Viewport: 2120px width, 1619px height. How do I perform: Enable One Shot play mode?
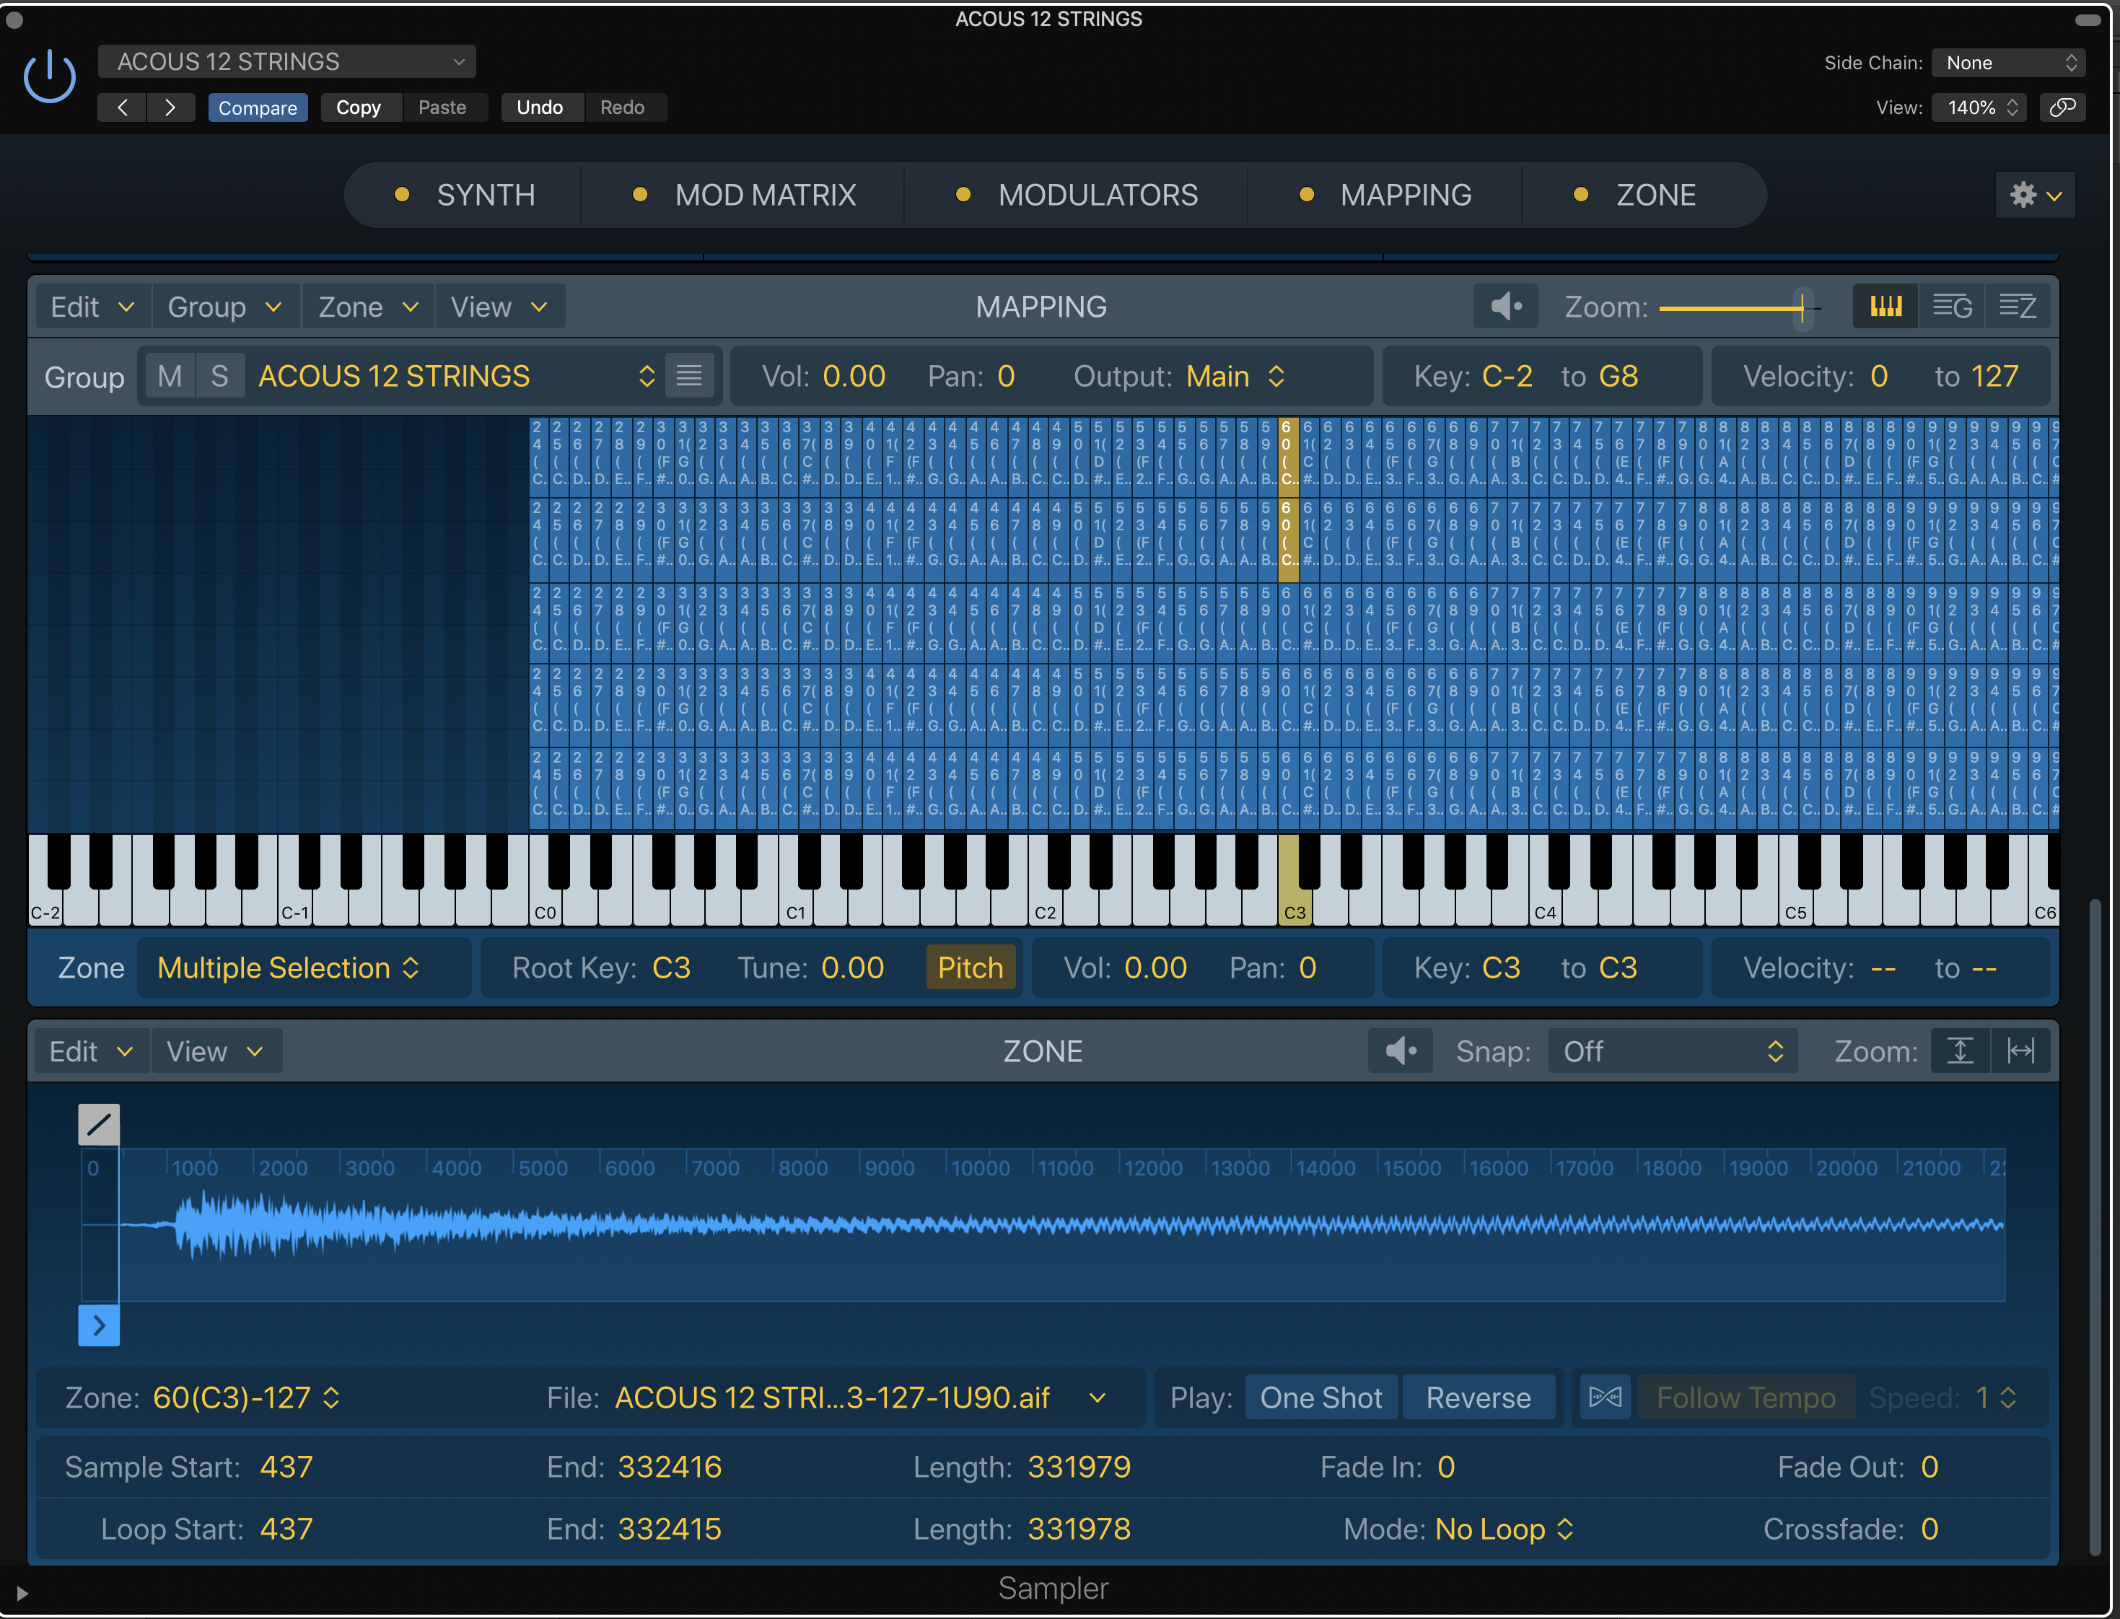(1321, 1398)
